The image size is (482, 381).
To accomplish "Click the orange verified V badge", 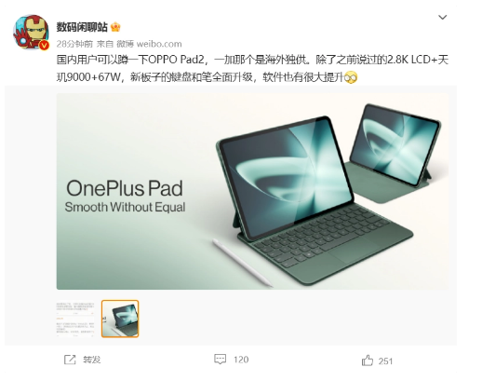I will (x=44, y=46).
